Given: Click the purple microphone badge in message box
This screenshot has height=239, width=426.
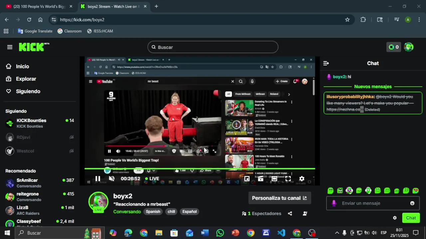Looking at the screenshot, I should coord(334,203).
